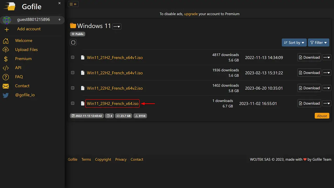Screen dimensions: 334x188
Task: Open the Gofile footer link
Action: [73, 159]
